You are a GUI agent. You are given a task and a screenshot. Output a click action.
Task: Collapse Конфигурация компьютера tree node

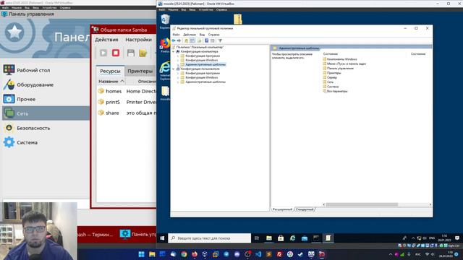click(x=174, y=51)
